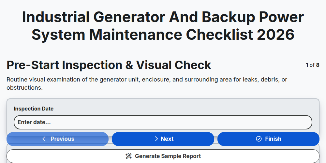The width and height of the screenshot is (326, 163).
Task: Click the "Generate Sample Report" label text
Action: 168,156
